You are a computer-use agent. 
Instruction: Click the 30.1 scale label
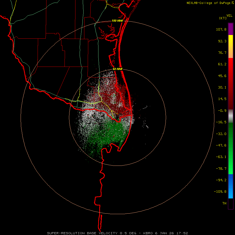coord(222,87)
